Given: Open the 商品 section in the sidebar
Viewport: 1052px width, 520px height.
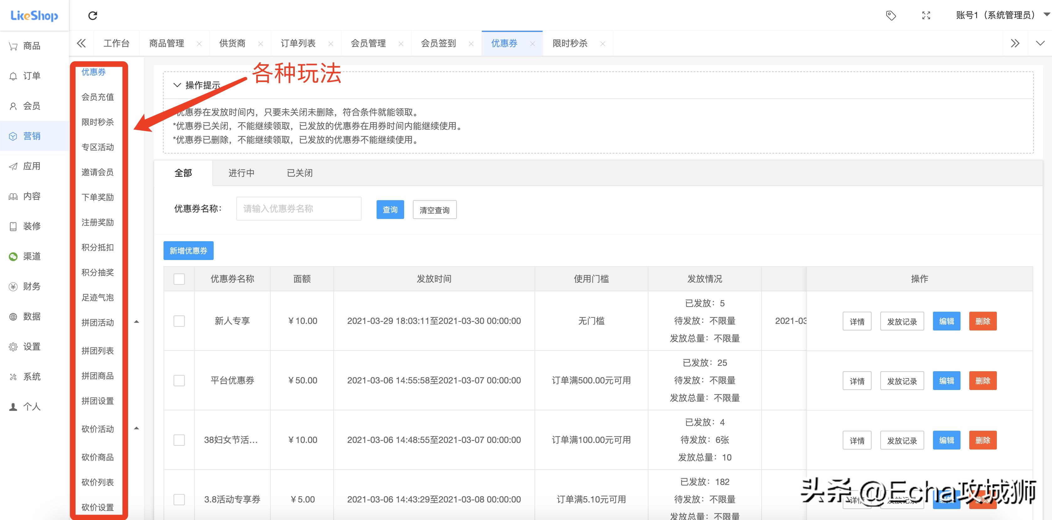Looking at the screenshot, I should point(25,45).
